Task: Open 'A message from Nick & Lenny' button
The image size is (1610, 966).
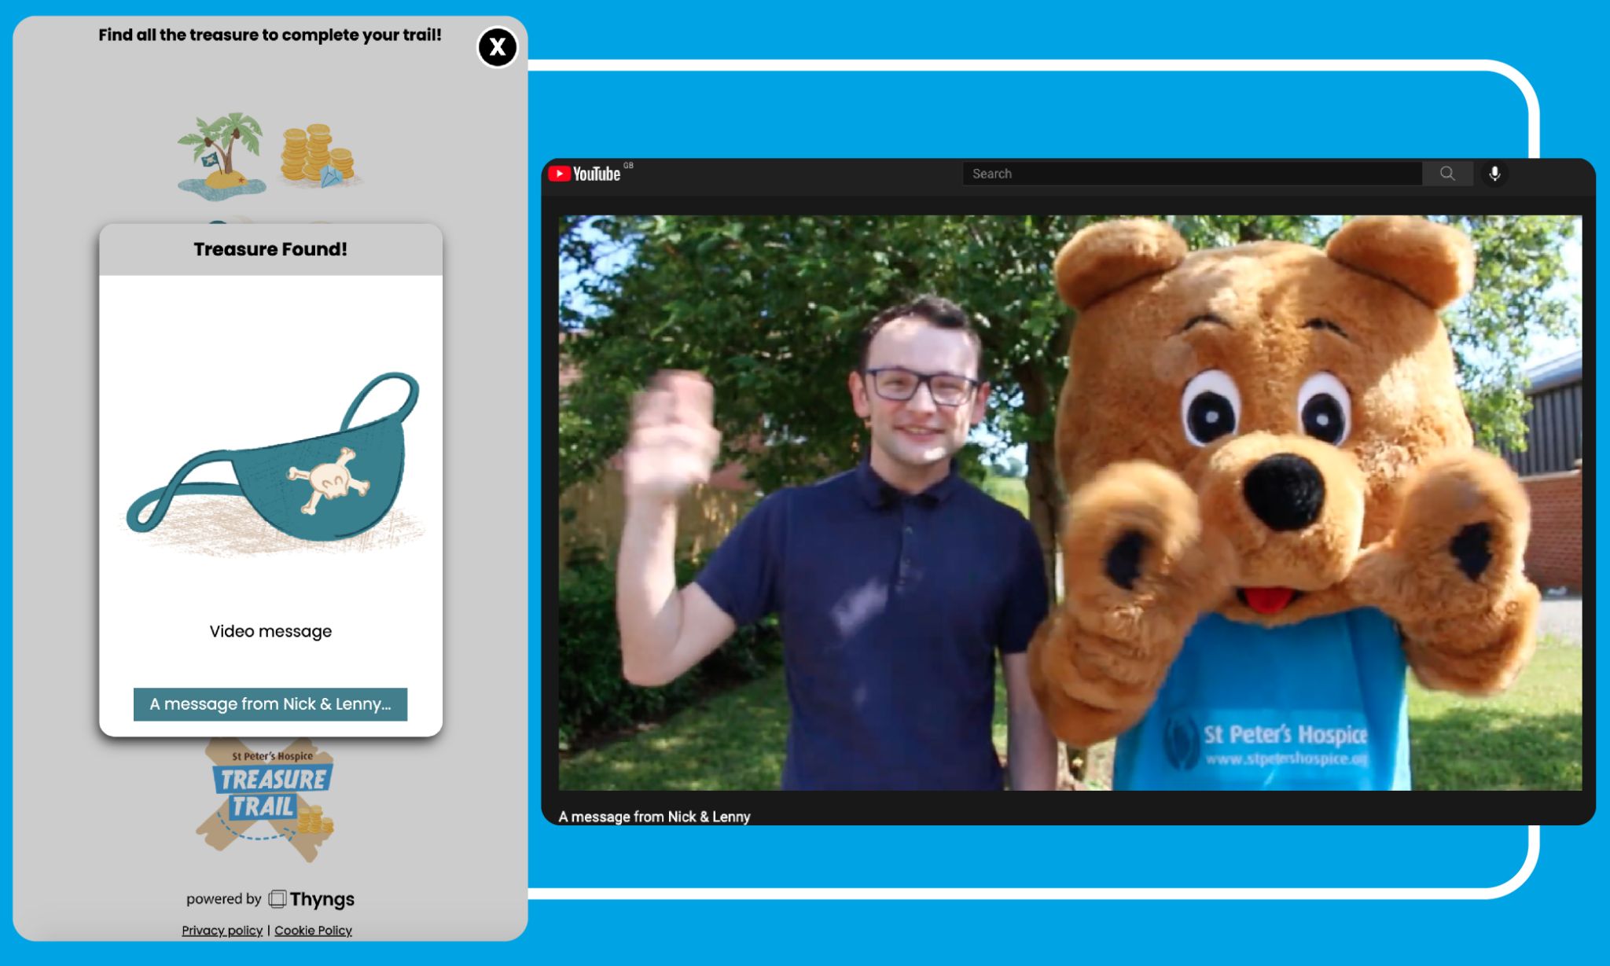Action: point(270,703)
